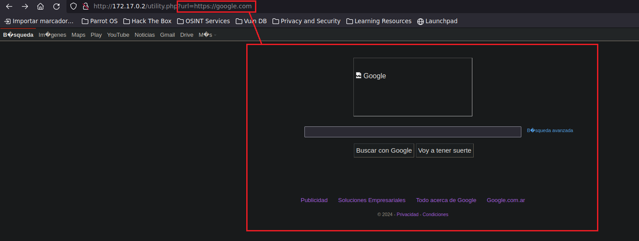Image resolution: width=639 pixels, height=241 pixels.
Task: Expand the Hack The Box bookmark folder
Action: pyautogui.click(x=147, y=21)
